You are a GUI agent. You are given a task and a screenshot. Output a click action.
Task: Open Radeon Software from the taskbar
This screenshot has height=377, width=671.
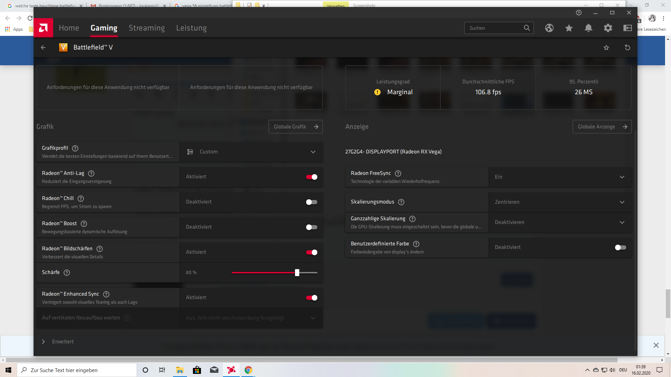coord(231,370)
